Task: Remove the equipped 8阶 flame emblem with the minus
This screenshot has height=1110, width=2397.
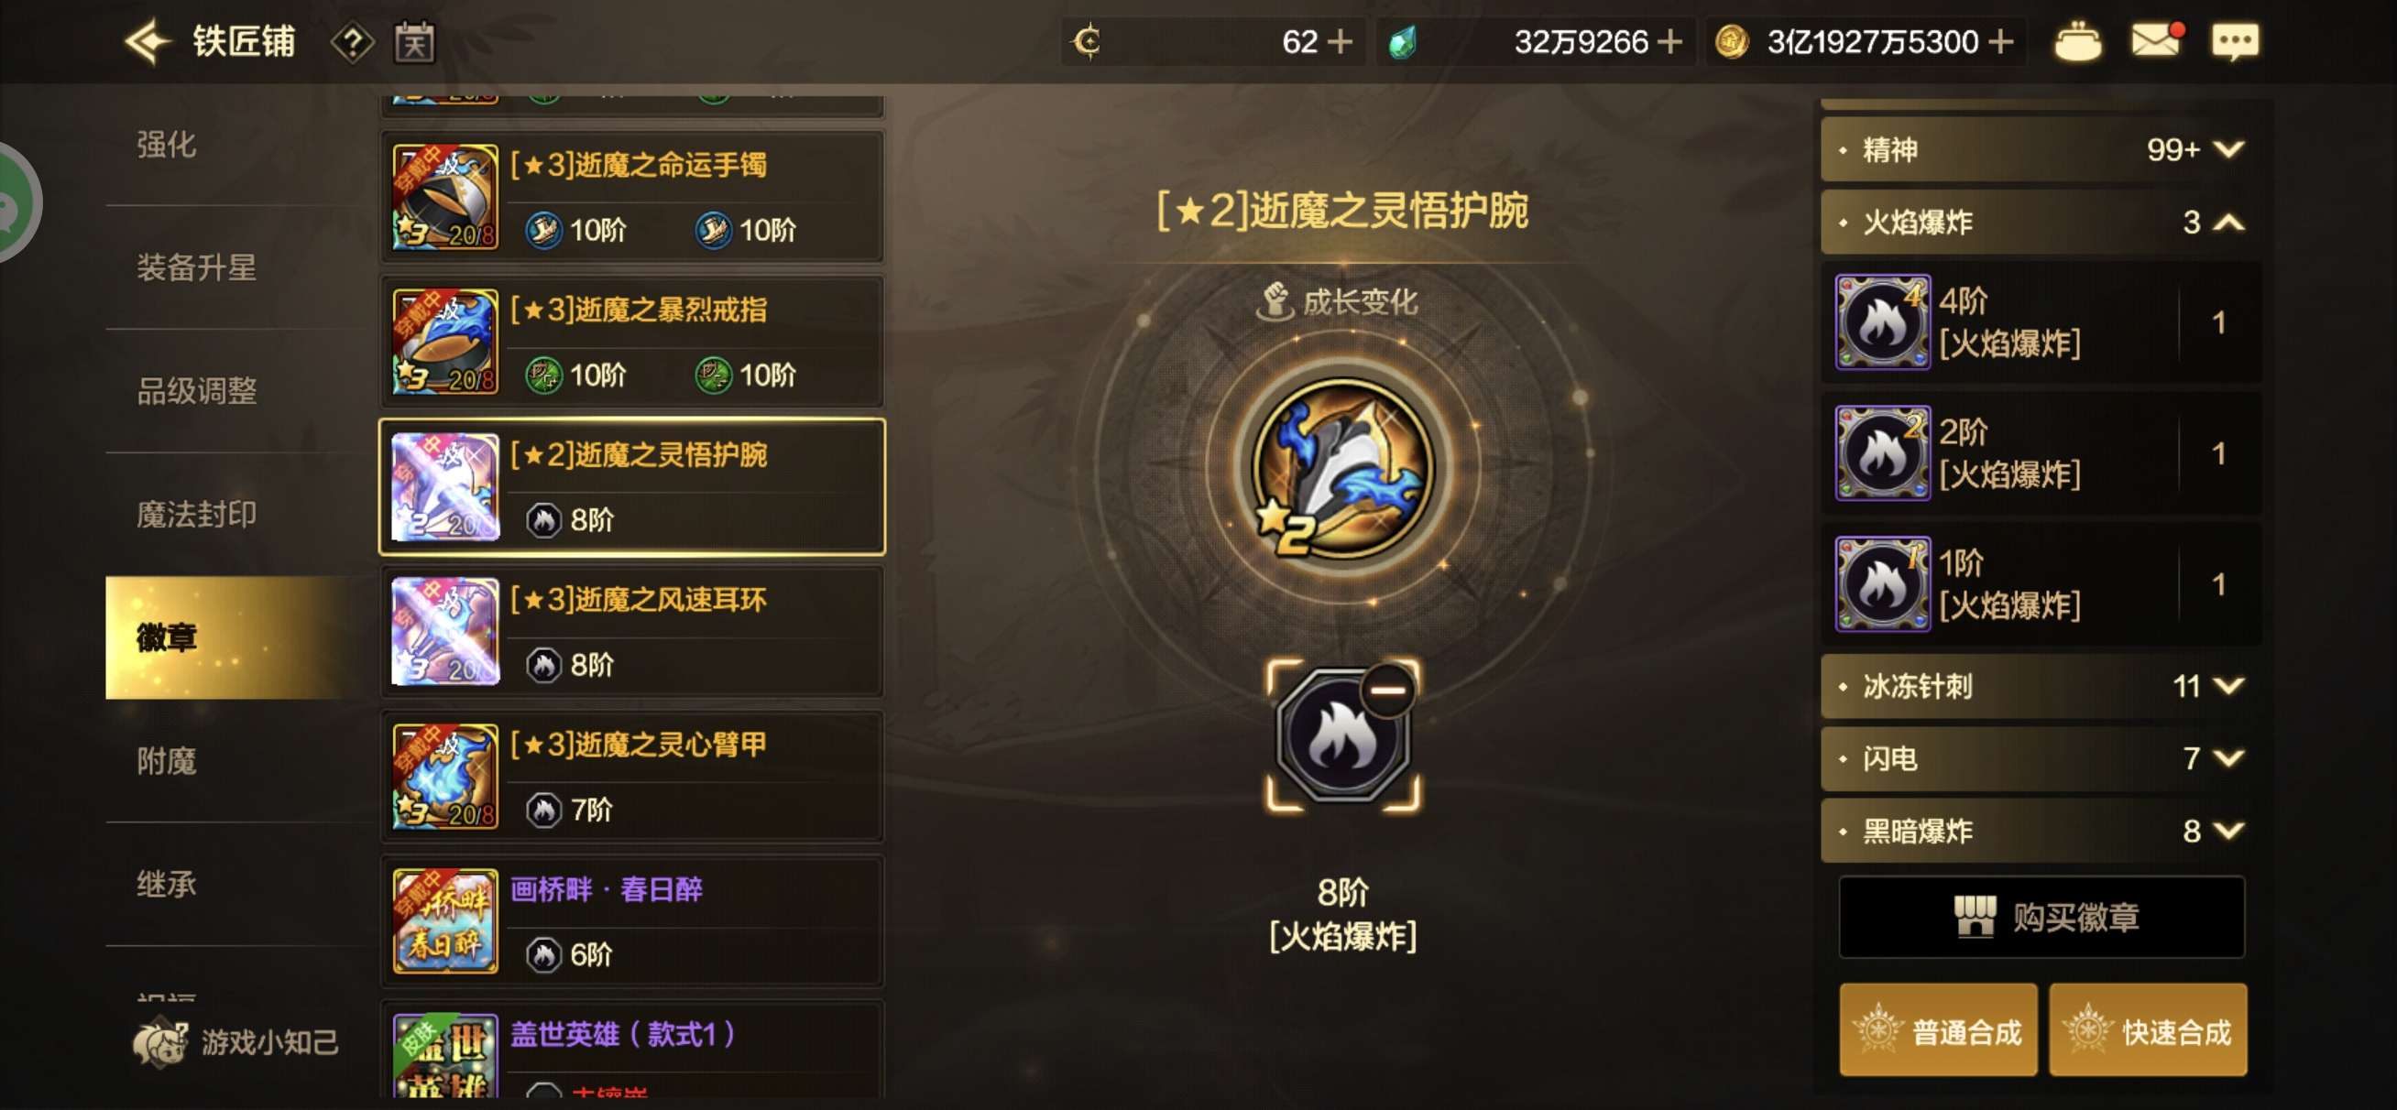Action: [1387, 691]
